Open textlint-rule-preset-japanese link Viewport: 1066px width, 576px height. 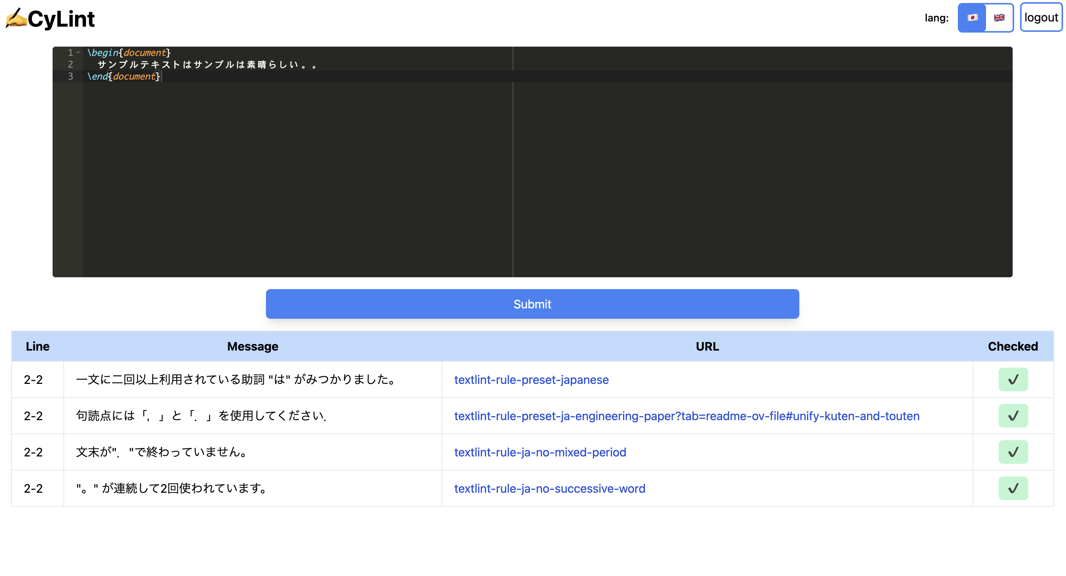[531, 379]
